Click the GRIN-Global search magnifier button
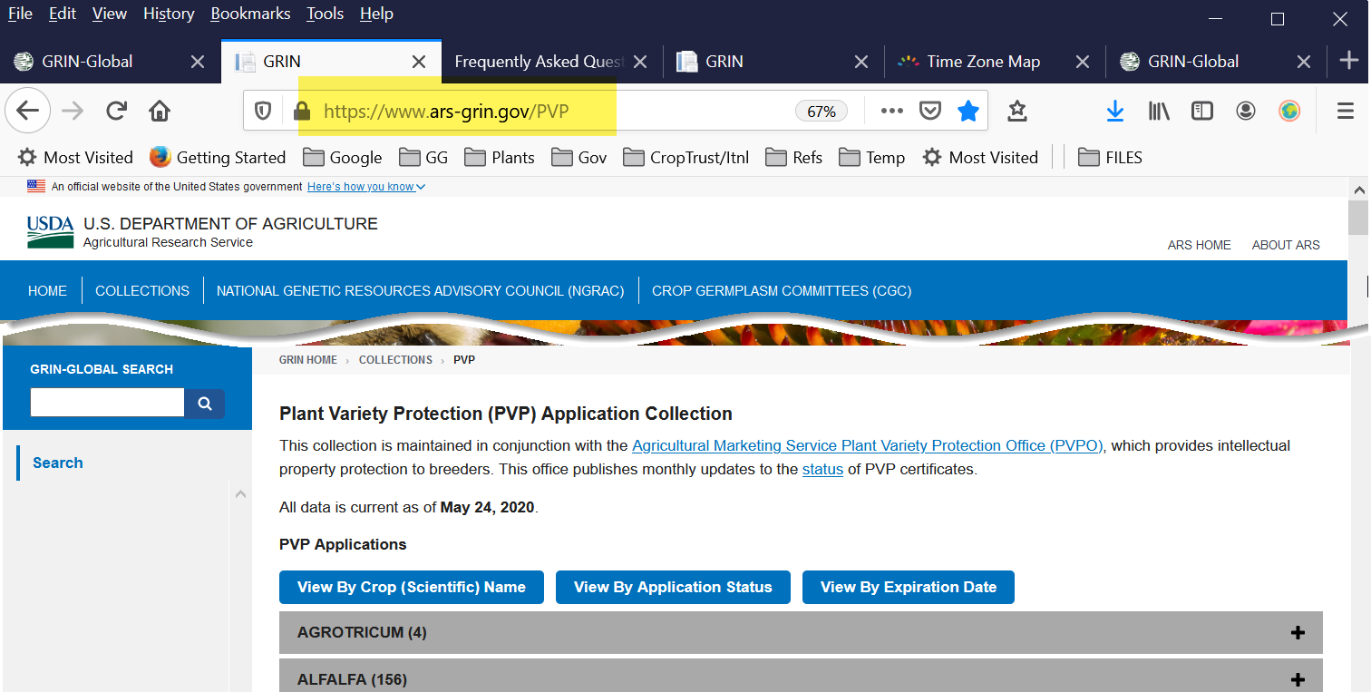The height and width of the screenshot is (692, 1371). click(x=205, y=404)
